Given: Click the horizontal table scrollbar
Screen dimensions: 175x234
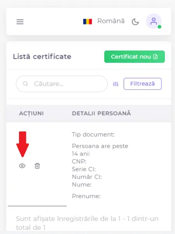Looking at the screenshot, I should [x=37, y=206].
